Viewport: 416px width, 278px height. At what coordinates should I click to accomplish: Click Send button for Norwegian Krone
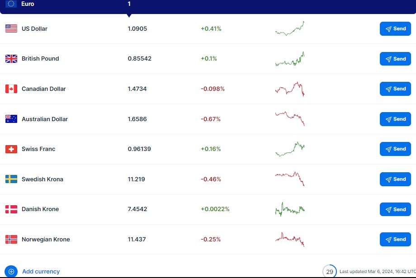(x=395, y=239)
